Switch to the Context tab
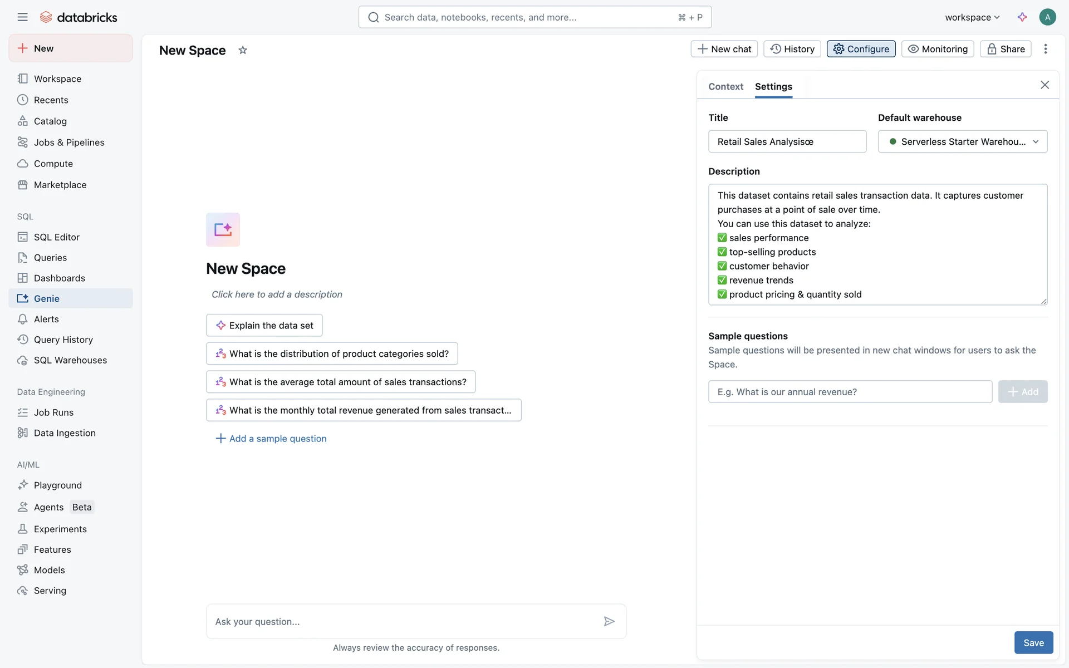 pos(725,86)
